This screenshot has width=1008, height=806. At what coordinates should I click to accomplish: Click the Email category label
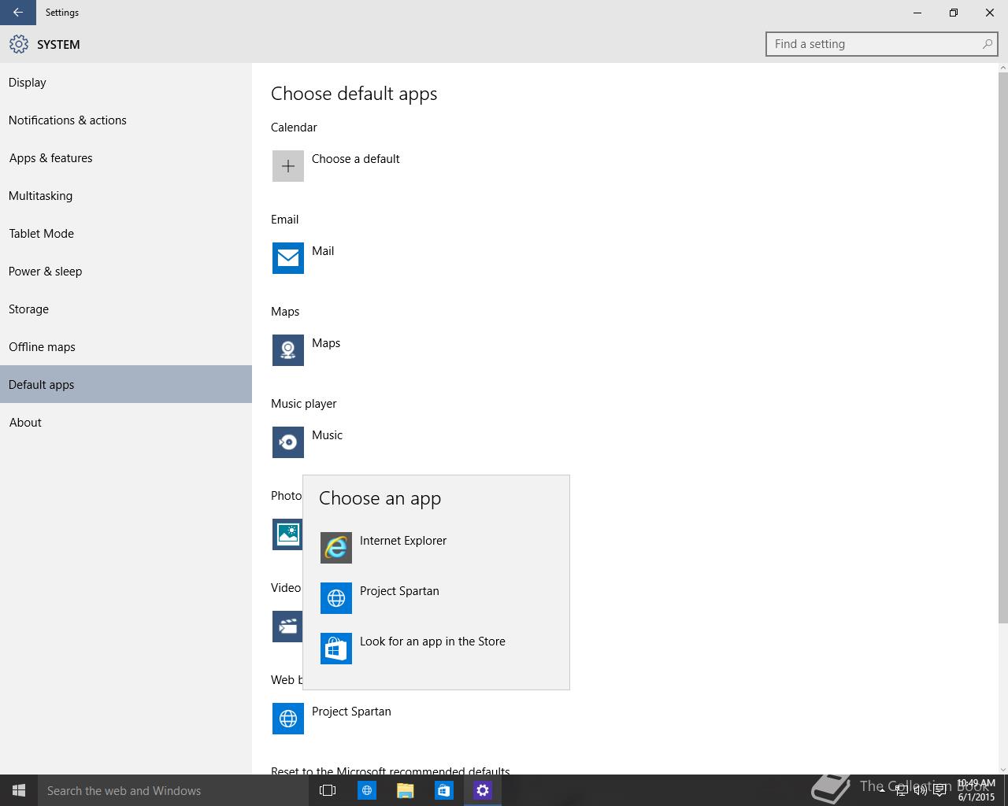pyautogui.click(x=284, y=220)
